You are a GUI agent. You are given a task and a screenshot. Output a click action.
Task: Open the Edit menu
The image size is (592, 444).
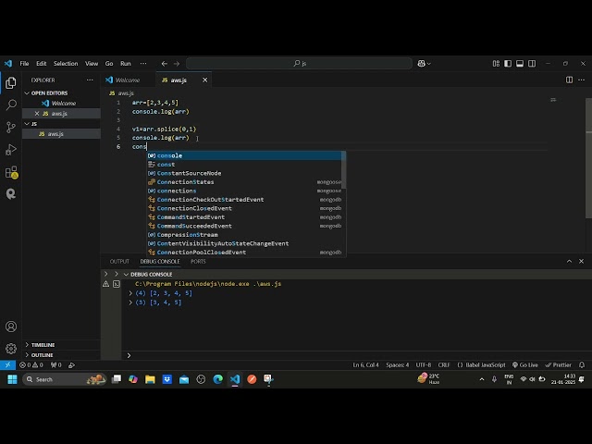point(41,64)
